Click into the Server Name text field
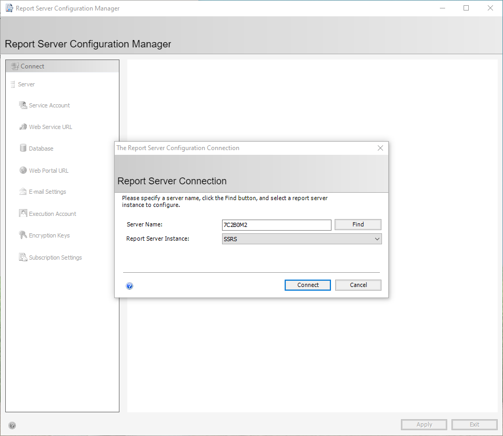Screen dimensions: 503x436 pos(276,225)
